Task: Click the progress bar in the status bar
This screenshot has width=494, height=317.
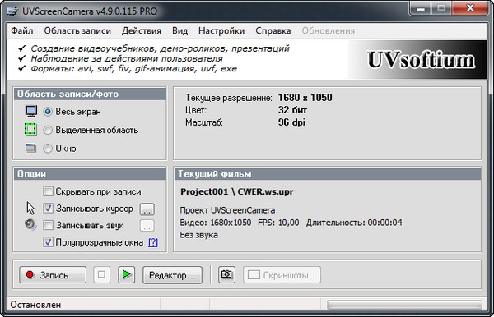Action: (x=404, y=305)
